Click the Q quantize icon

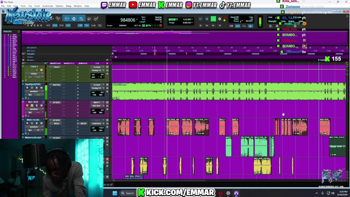point(270,26)
